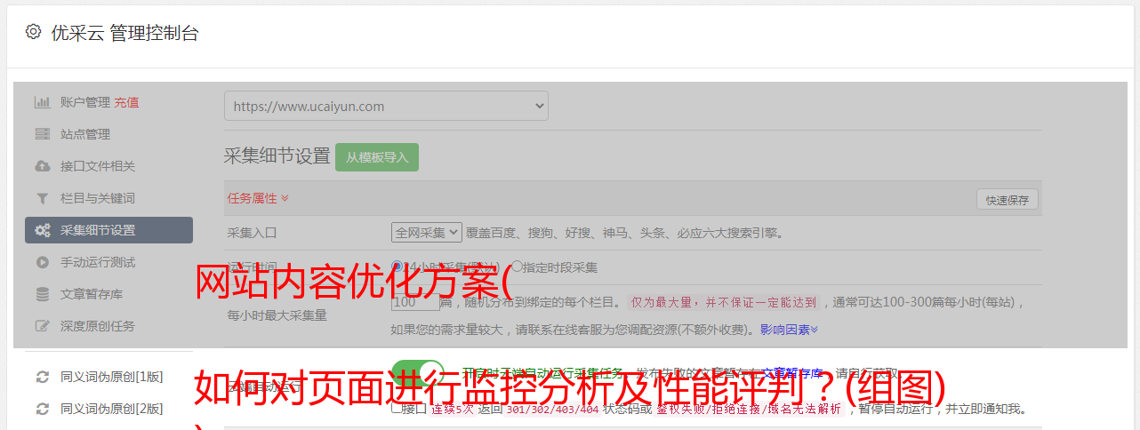1140x430 pixels.
Task: Click the 每小时最大采集量 label
Action: point(277,315)
